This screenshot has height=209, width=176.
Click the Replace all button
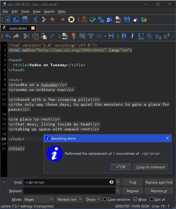click(x=159, y=191)
